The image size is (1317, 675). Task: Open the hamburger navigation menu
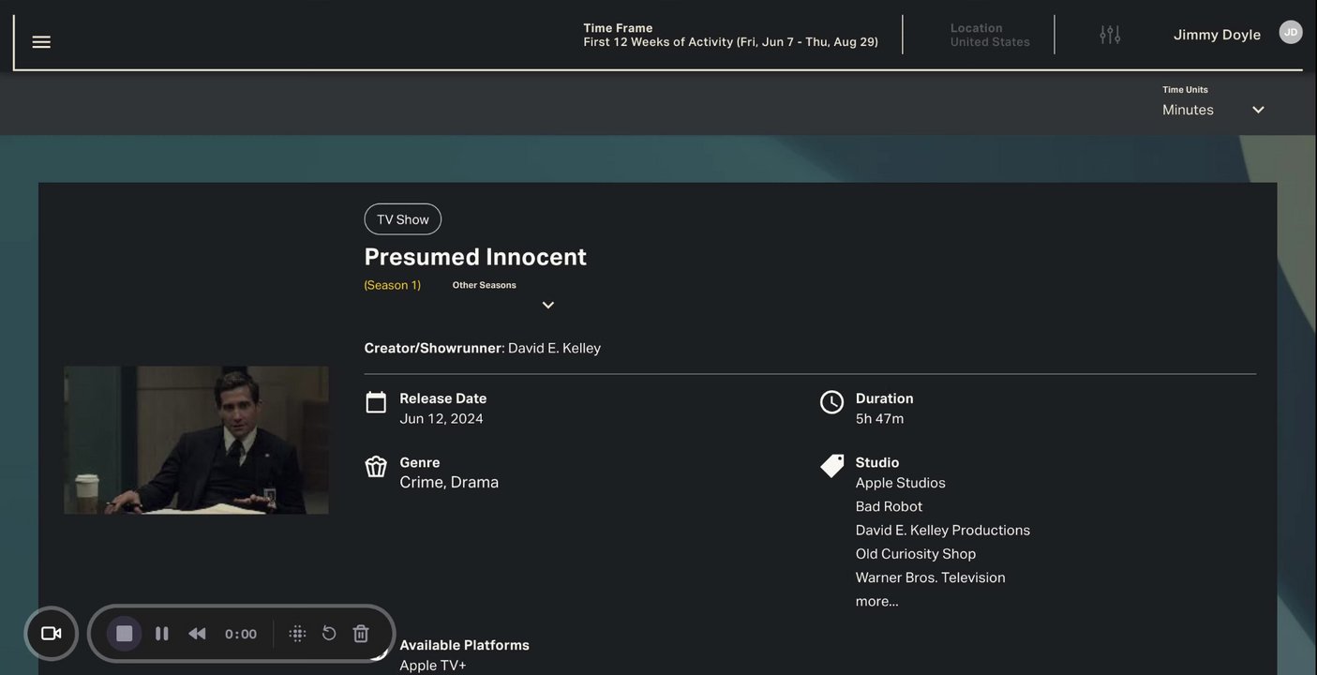[x=41, y=42]
